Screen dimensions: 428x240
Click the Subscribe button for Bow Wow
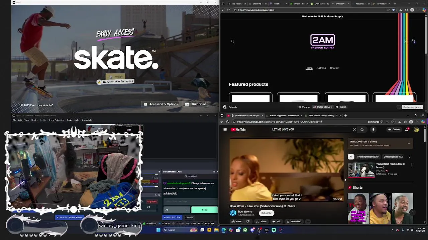click(x=266, y=213)
